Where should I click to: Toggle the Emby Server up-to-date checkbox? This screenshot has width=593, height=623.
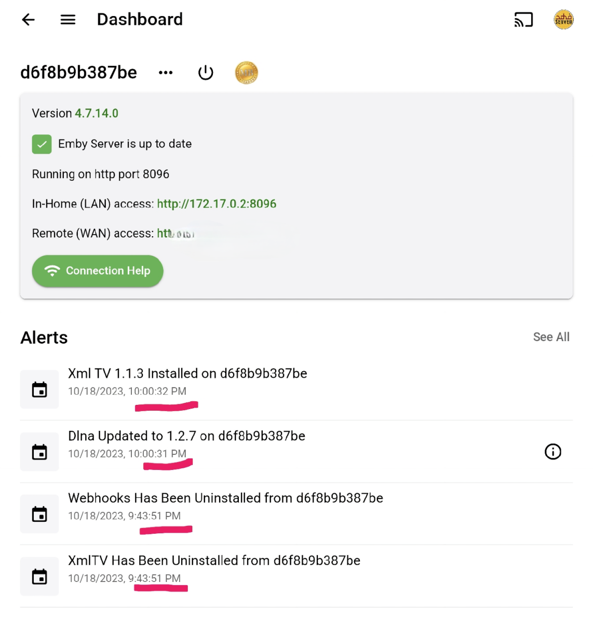click(x=42, y=144)
